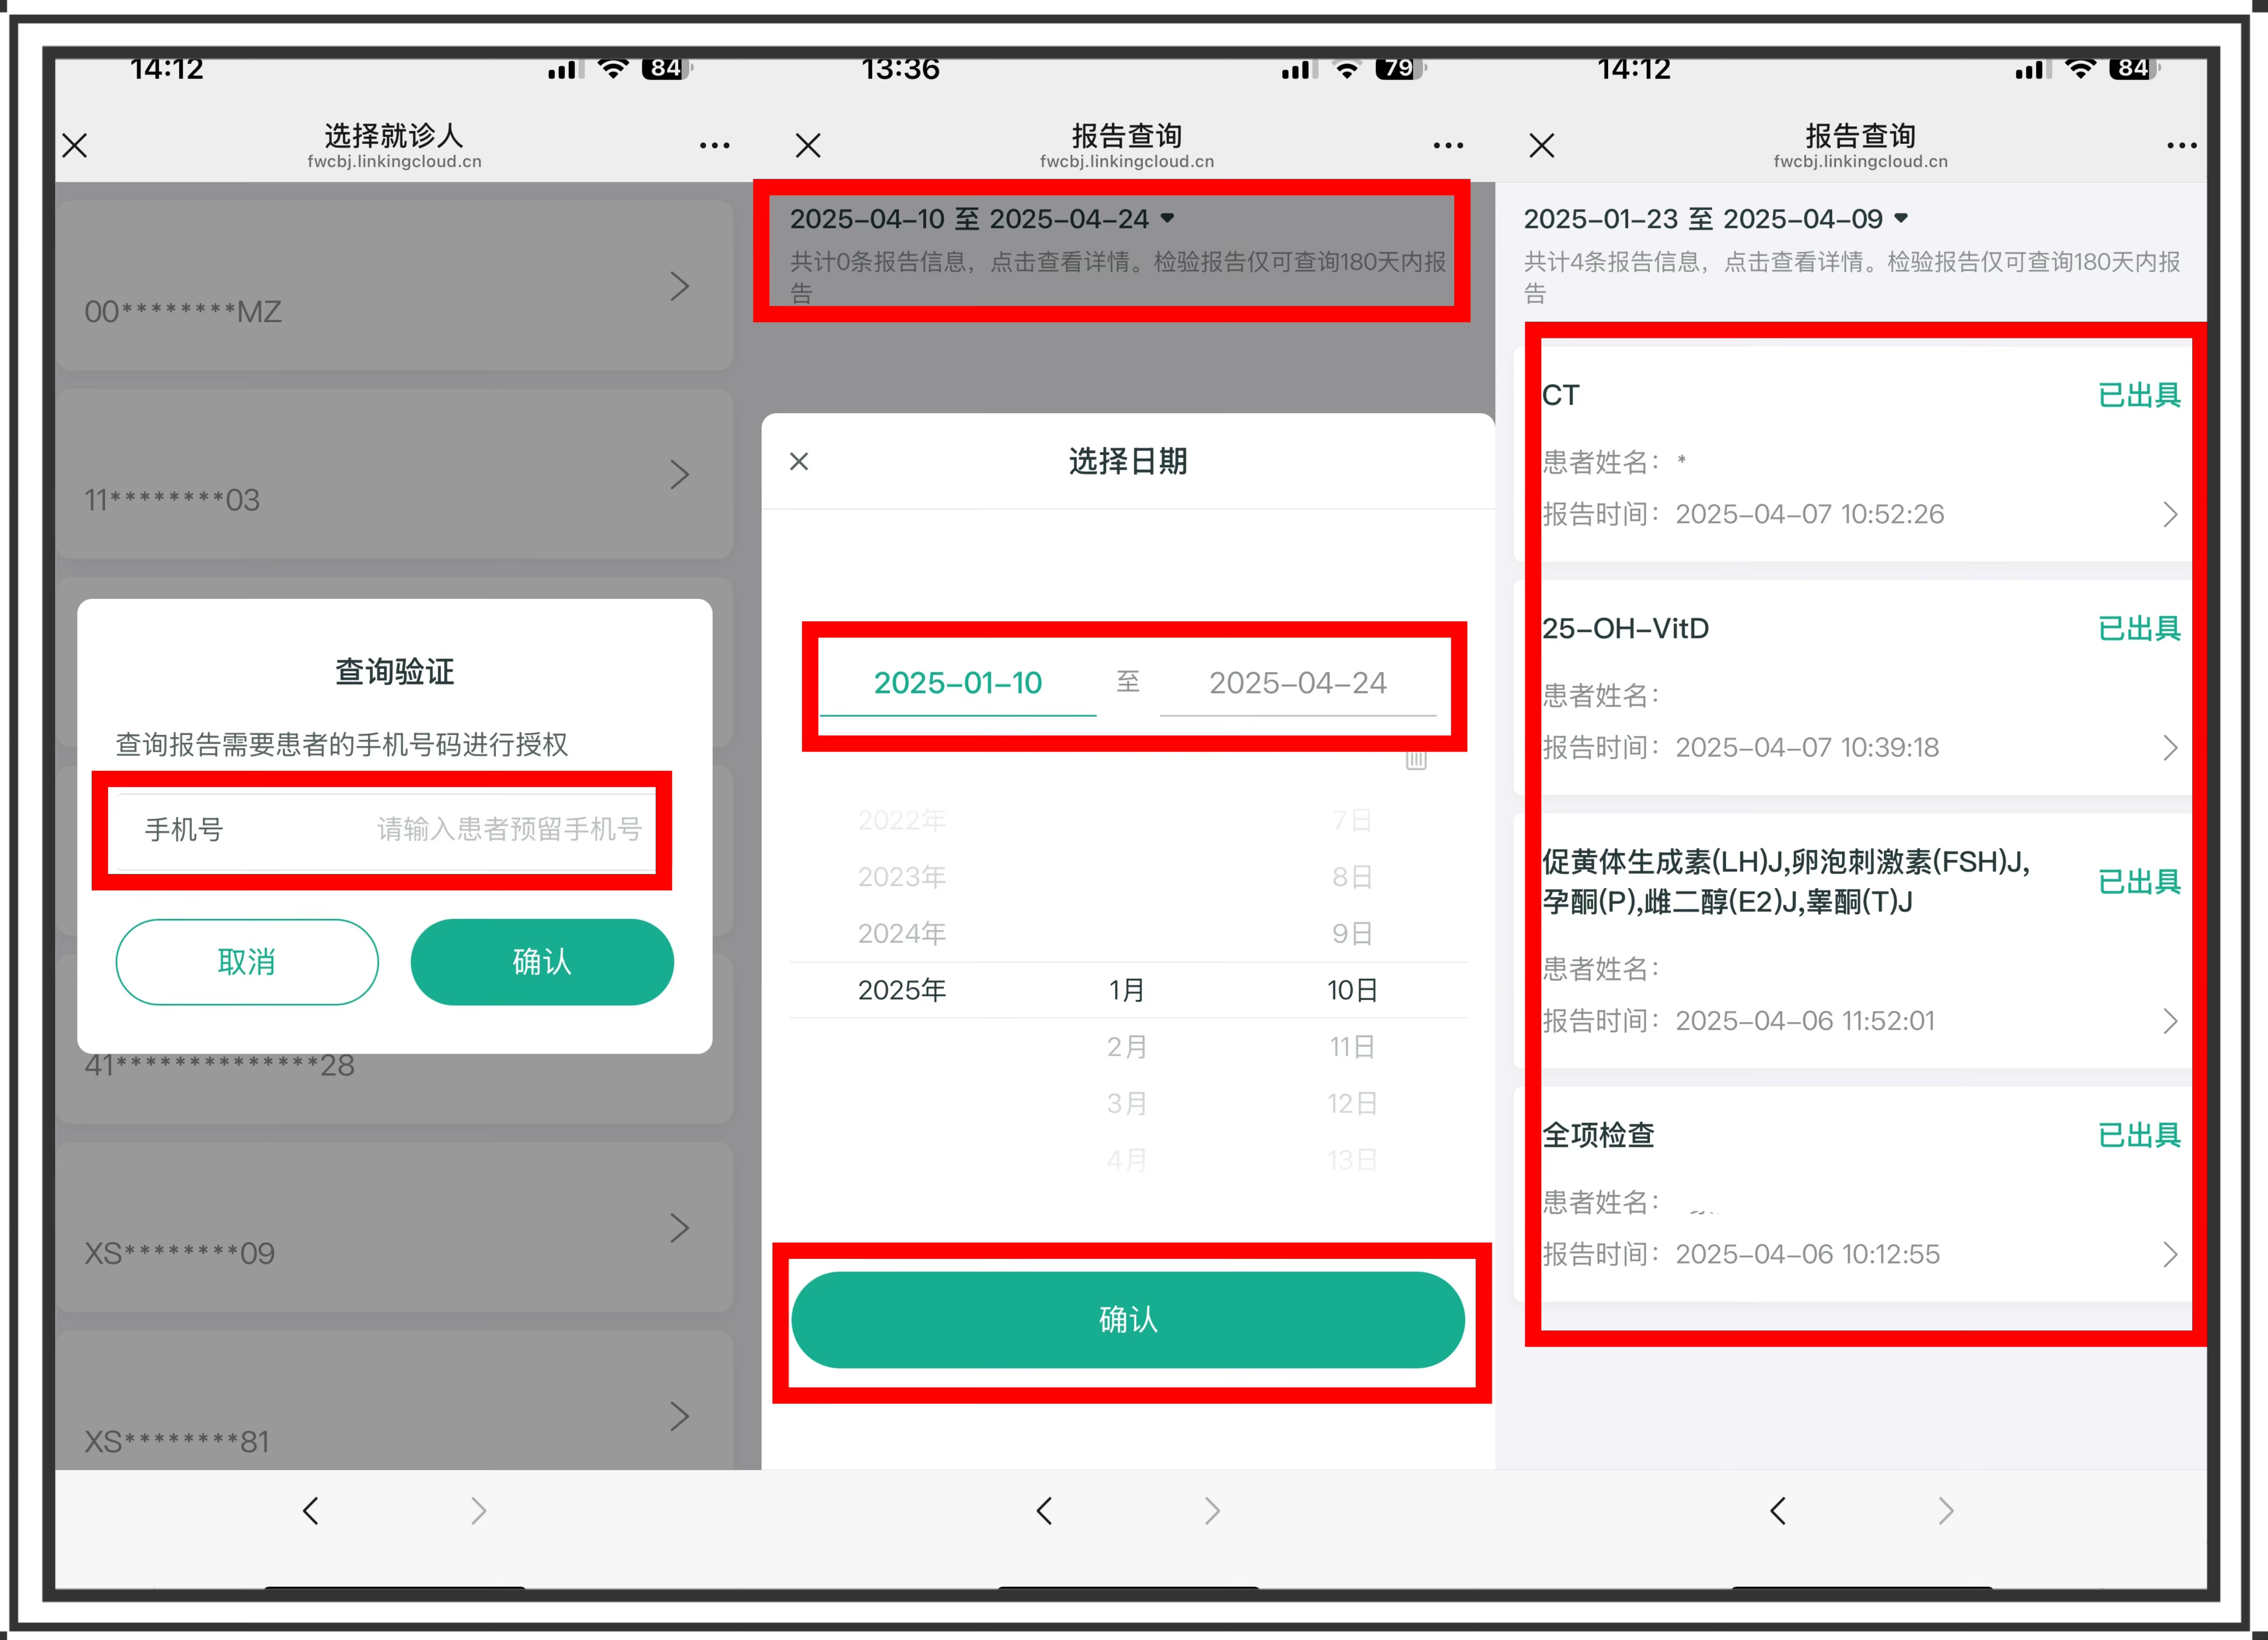
Task: Pick 2月 in the month wheel
Action: pyautogui.click(x=1127, y=1047)
